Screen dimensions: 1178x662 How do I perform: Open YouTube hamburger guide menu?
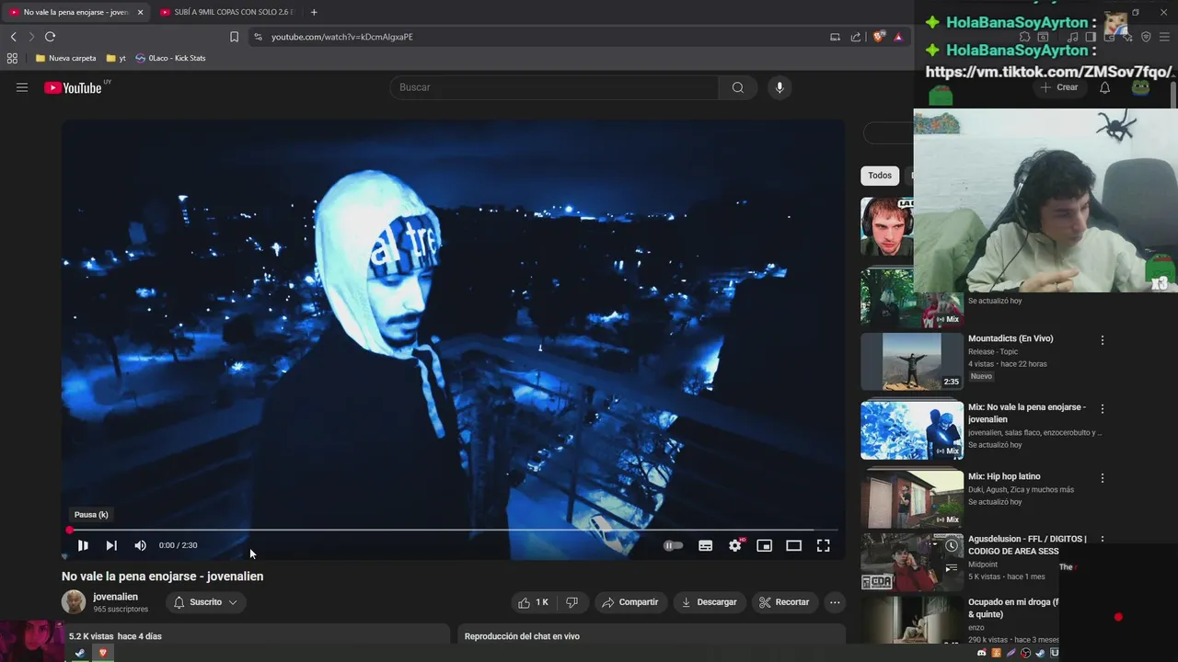(x=22, y=87)
